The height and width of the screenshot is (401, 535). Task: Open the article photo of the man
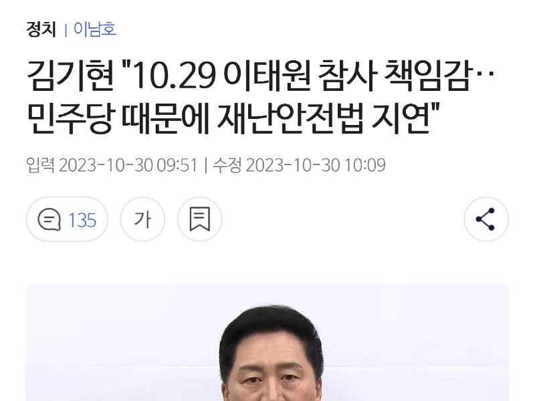click(267, 342)
